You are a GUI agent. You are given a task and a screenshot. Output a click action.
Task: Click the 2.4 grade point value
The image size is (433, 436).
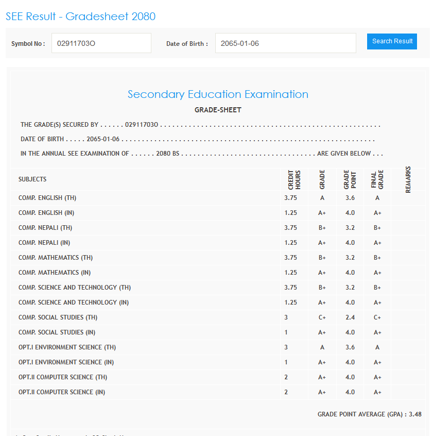(350, 317)
